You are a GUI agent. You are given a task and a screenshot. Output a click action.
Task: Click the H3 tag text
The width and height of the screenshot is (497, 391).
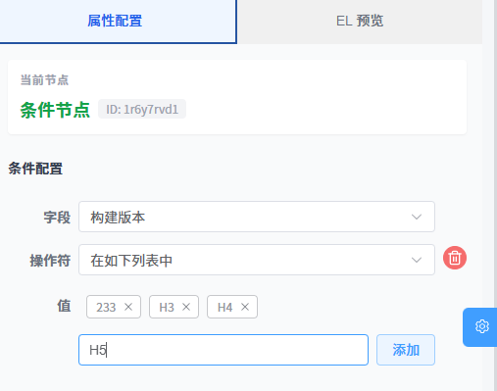pos(167,308)
